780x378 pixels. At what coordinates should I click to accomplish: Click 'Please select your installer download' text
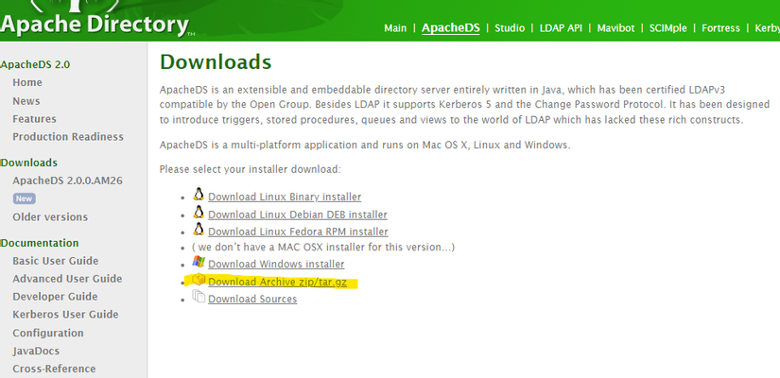coord(251,169)
